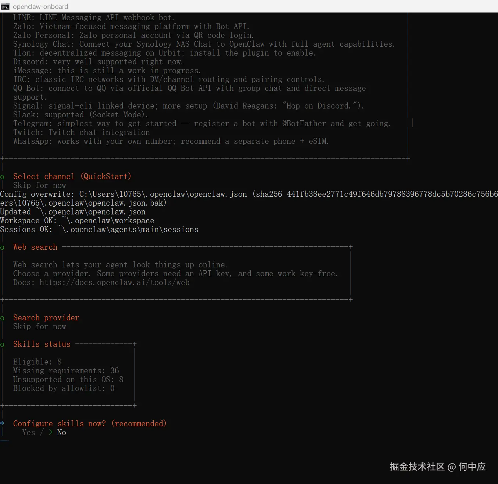This screenshot has width=498, height=484.
Task: Click the "Missing requirements: 36" line
Action: (x=66, y=371)
